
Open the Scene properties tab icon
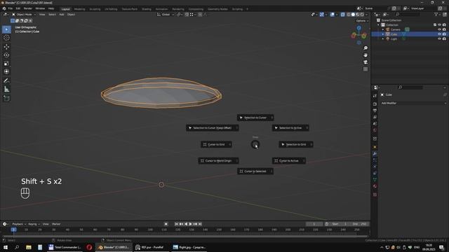(375, 124)
